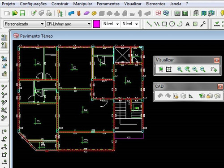
Task: Select the Polyline drawing tool
Action: pos(157,24)
